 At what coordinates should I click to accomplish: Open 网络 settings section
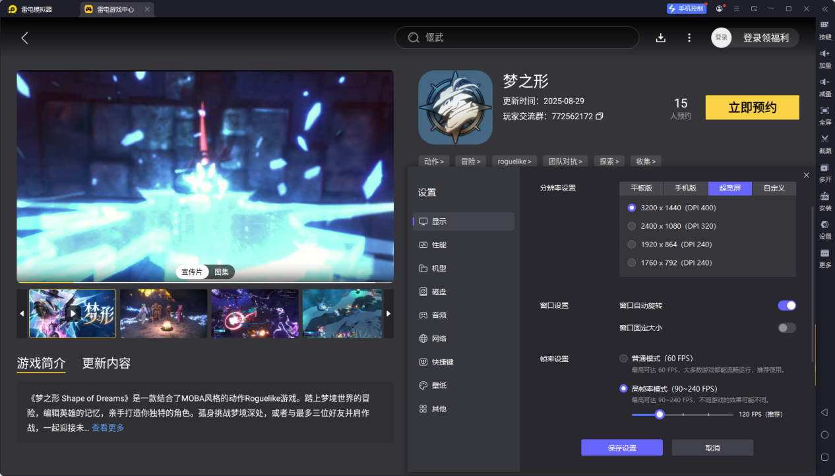464,338
